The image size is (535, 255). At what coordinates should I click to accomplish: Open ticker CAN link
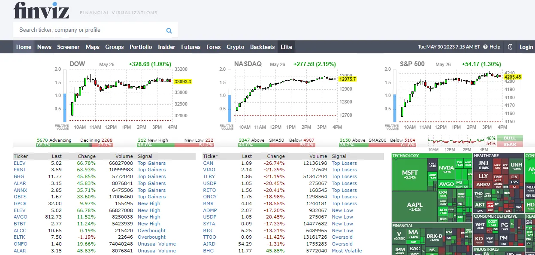(x=208, y=164)
